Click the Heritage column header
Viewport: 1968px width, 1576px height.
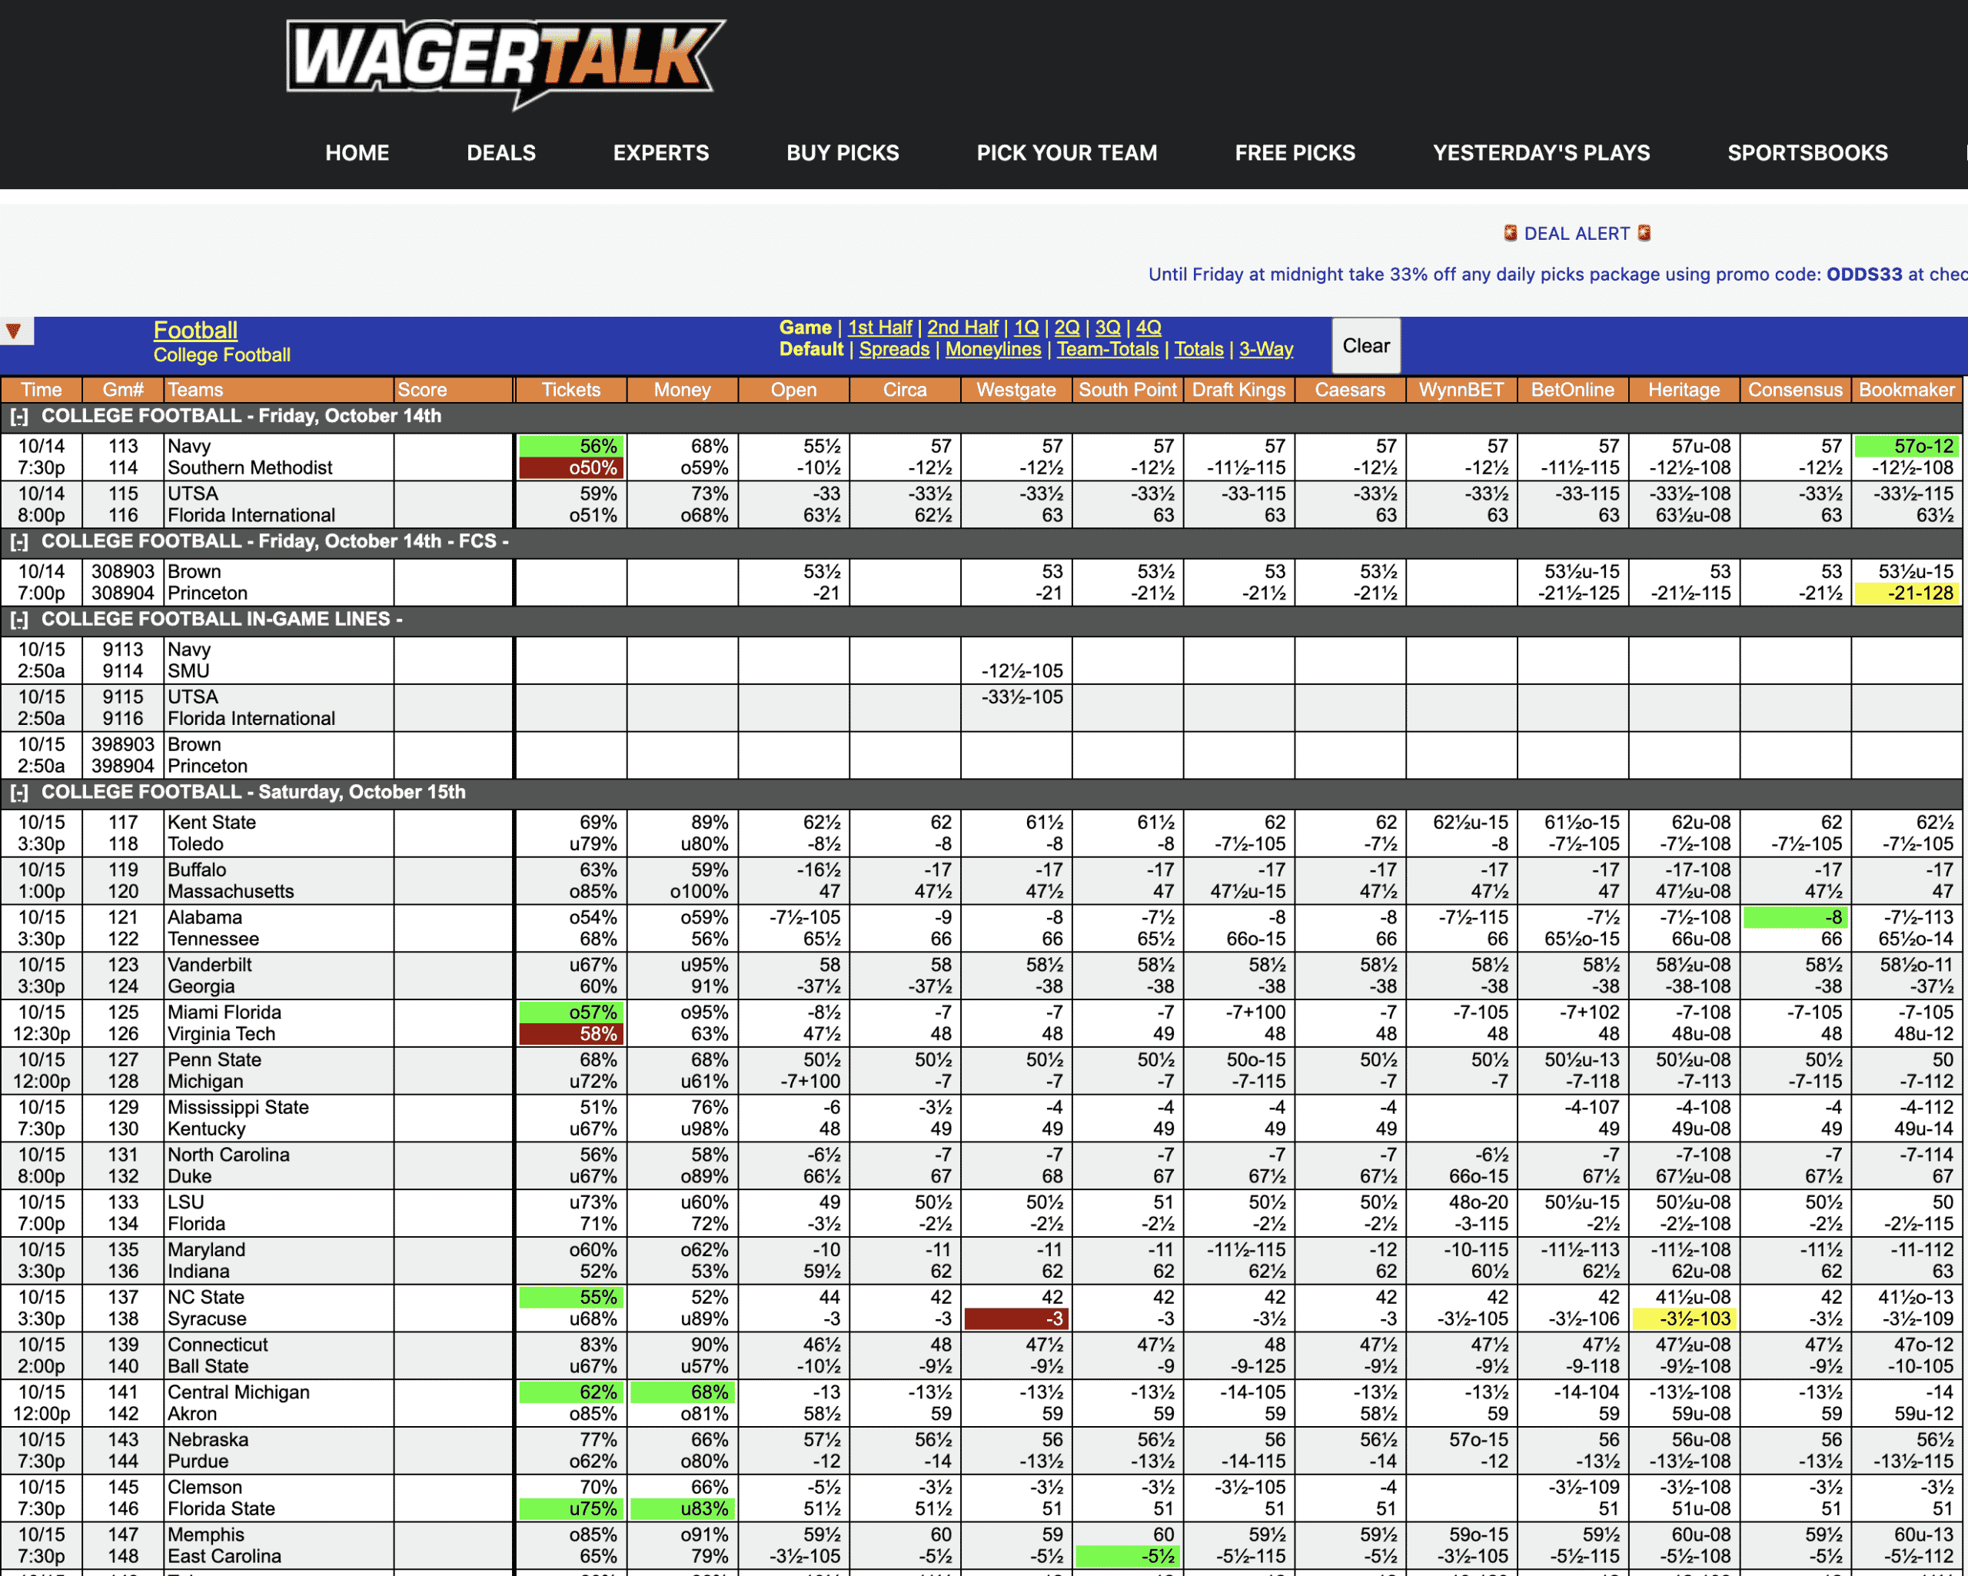(1685, 390)
